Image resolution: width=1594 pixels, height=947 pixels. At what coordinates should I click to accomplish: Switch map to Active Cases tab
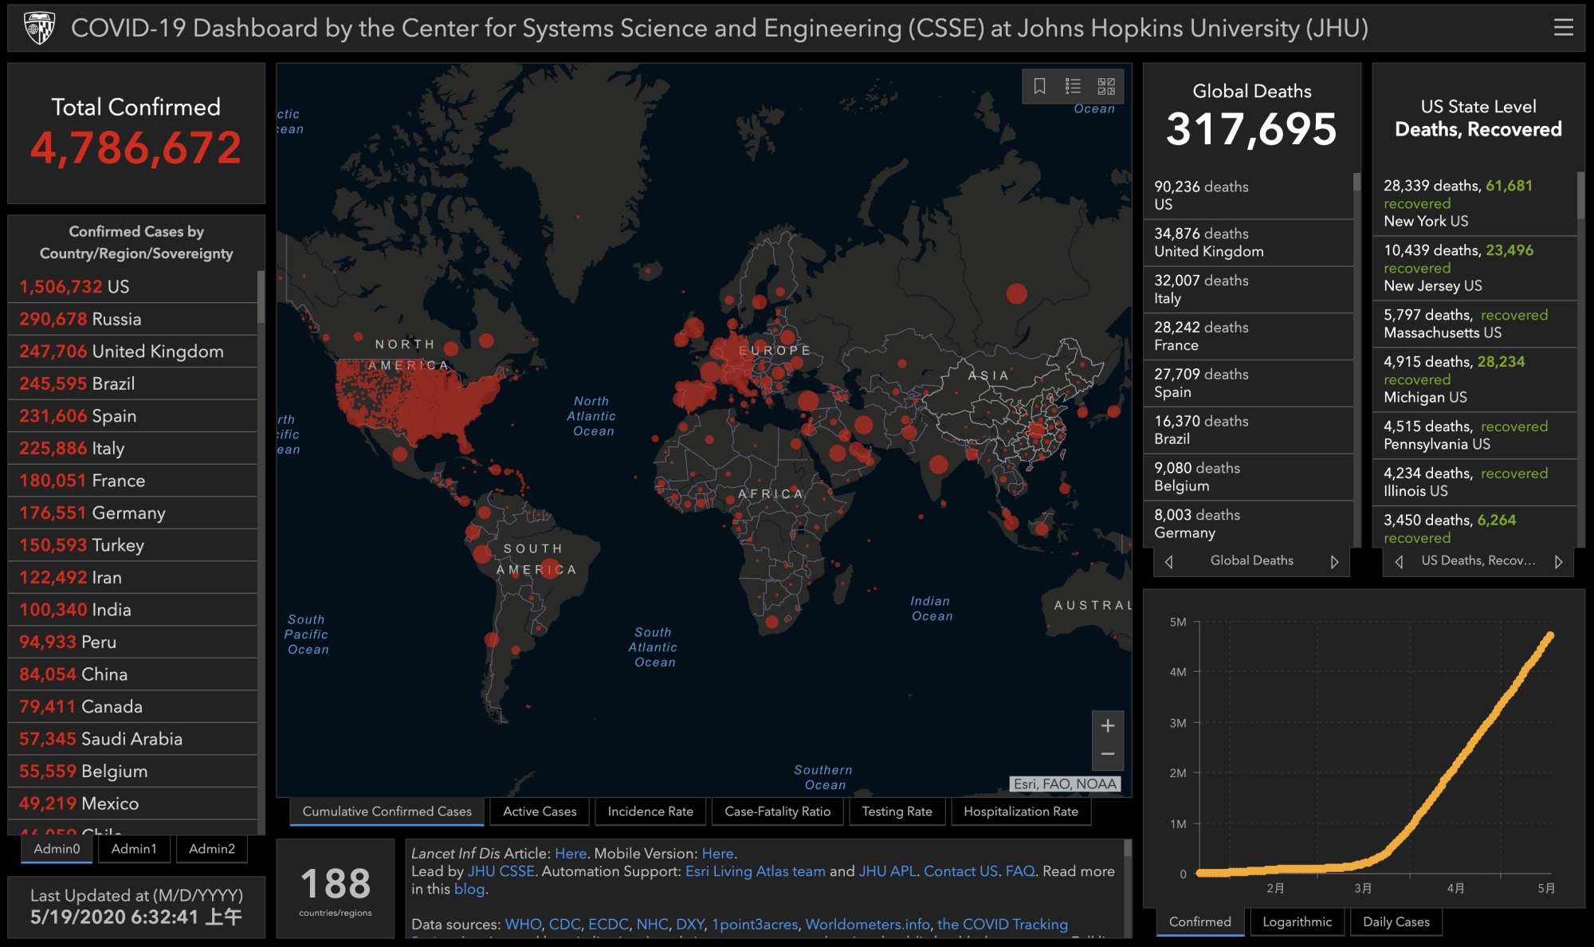pyautogui.click(x=540, y=811)
